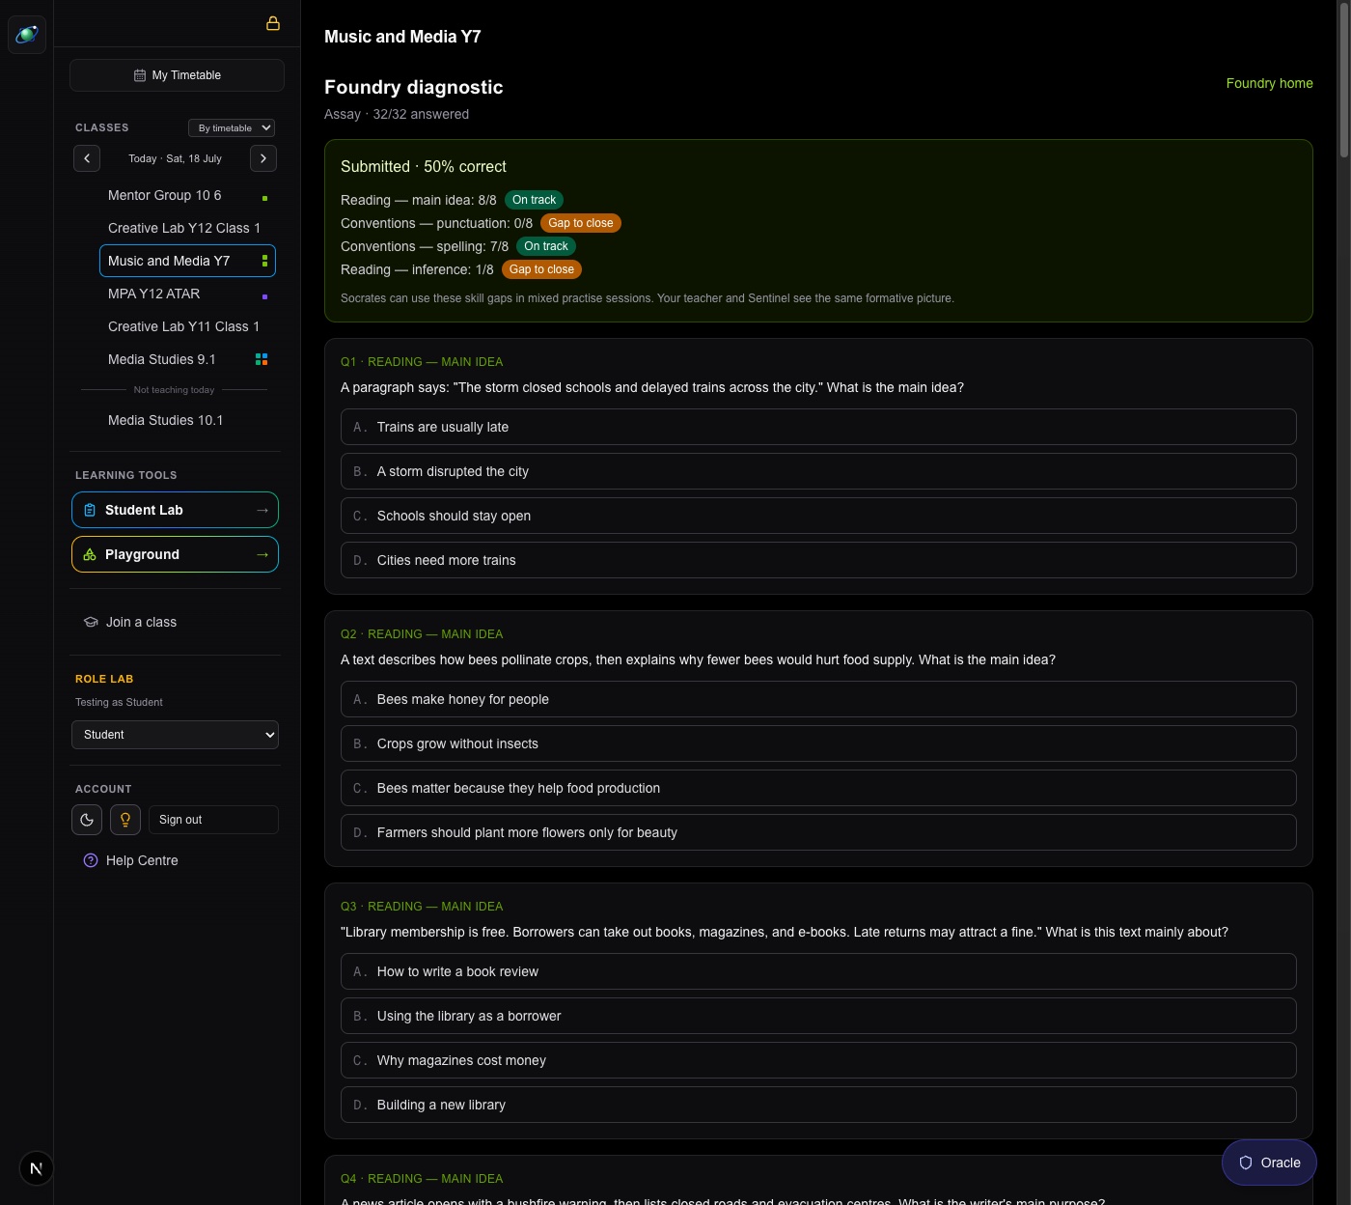
Task: Select Q2 option B 'Crops grow without insects'
Action: 818,743
